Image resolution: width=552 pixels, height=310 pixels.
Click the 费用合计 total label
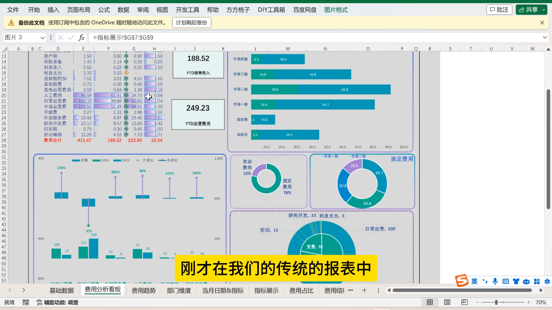tap(53, 140)
